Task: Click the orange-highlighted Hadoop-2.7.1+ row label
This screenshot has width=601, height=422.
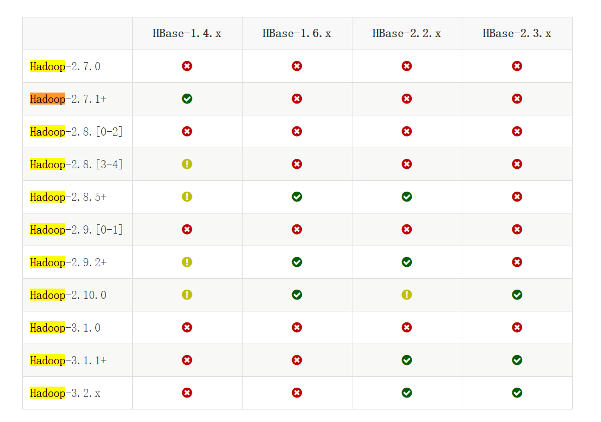Action: (69, 99)
